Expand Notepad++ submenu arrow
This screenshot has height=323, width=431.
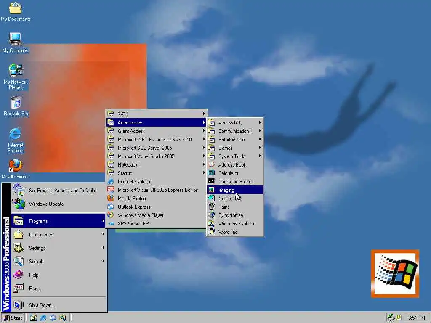click(x=204, y=164)
